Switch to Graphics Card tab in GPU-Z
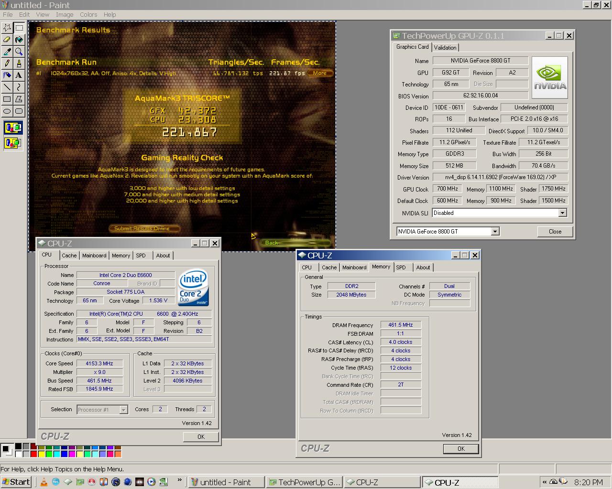612x489 pixels. point(412,46)
